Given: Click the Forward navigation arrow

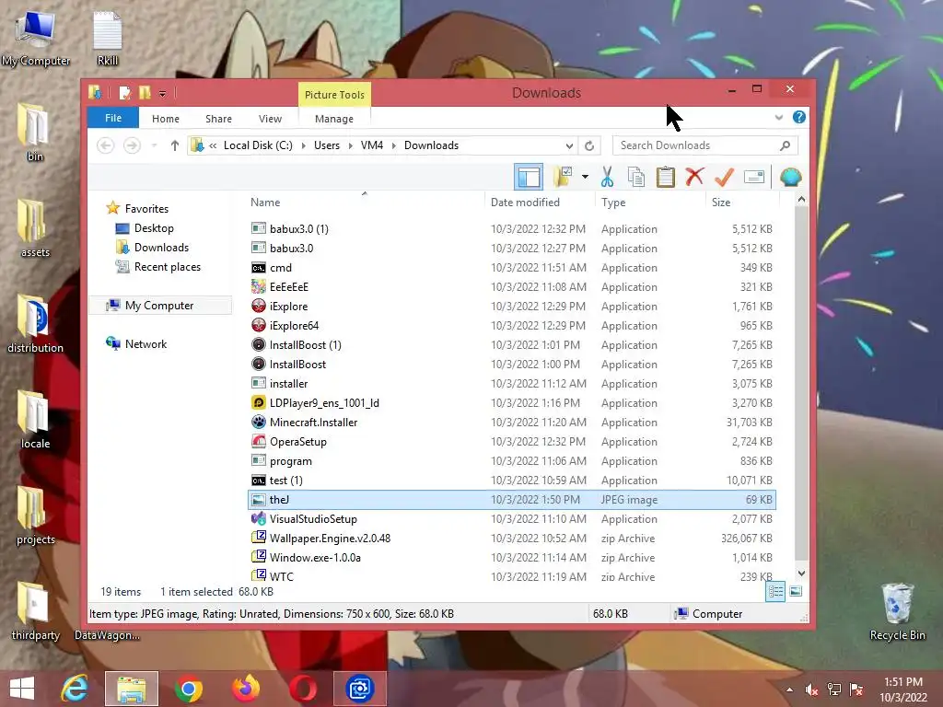Looking at the screenshot, I should [133, 145].
